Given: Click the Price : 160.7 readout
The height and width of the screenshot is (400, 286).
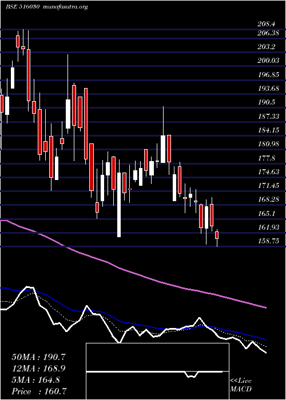Looking at the screenshot, I should click(x=39, y=391).
